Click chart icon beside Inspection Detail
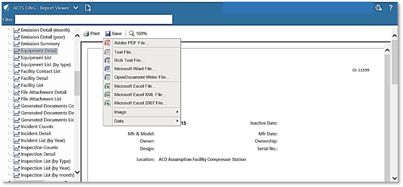Viewport: 403px width, 187px height. point(17,154)
